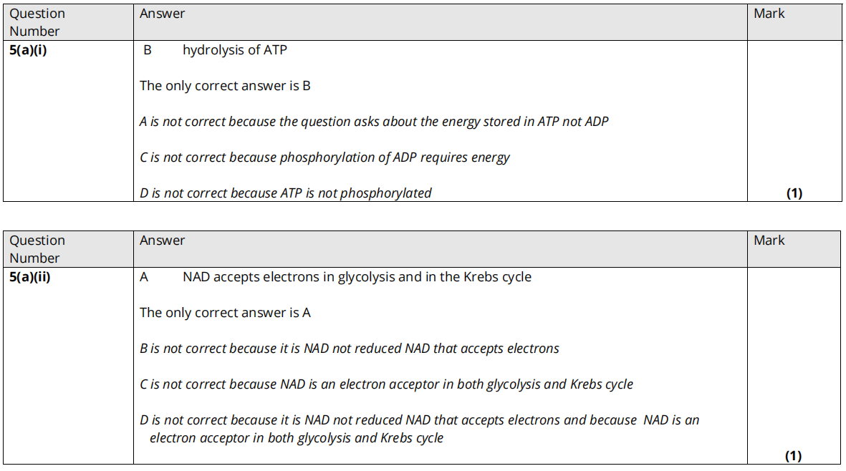Click the second table's "Question Number" header
This screenshot has width=846, height=471.
click(x=37, y=249)
